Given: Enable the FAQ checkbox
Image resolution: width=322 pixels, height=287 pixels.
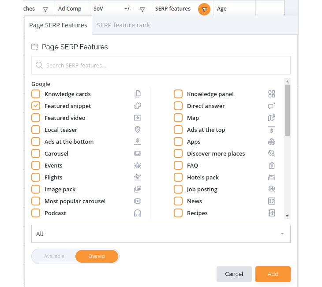Looking at the screenshot, I should click(178, 165).
